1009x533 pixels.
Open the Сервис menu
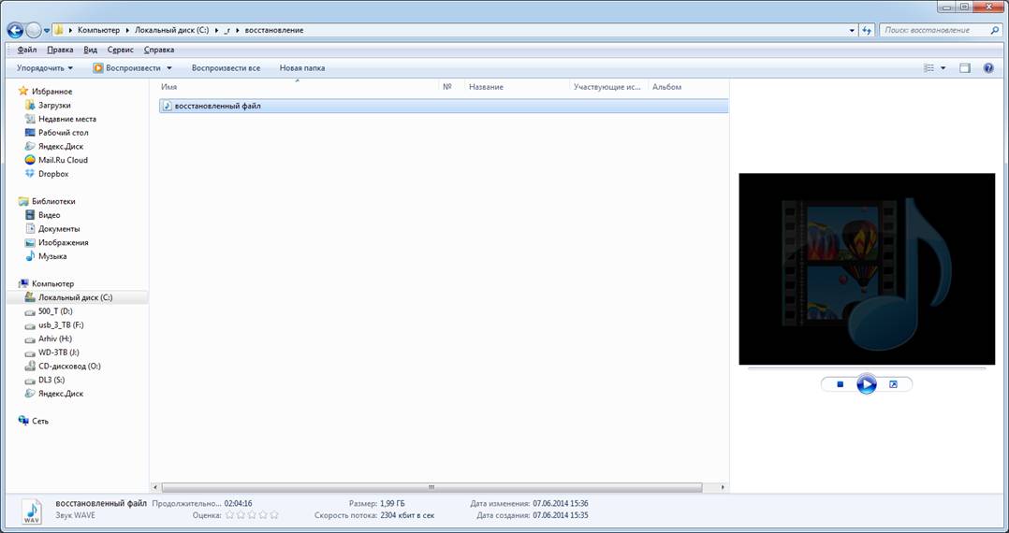pyautogui.click(x=121, y=50)
